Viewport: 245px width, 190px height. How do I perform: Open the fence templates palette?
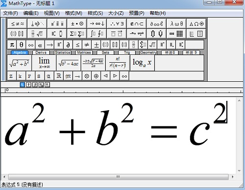point(17,34)
